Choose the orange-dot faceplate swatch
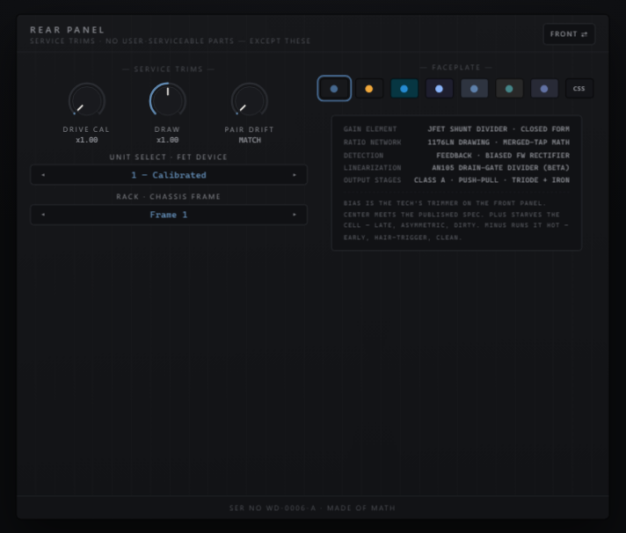This screenshot has height=533, width=626. pyautogui.click(x=369, y=89)
